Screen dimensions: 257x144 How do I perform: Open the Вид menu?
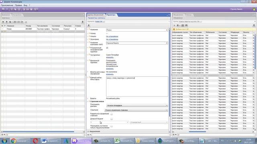pyautogui.click(x=25, y=5)
